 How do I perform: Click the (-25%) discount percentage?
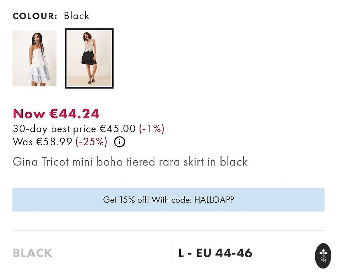[x=91, y=142]
